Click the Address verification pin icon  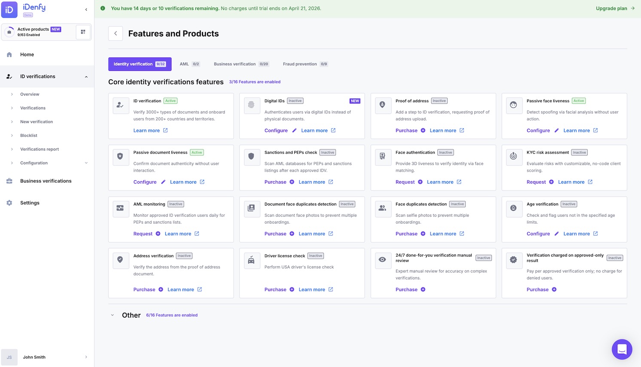(120, 260)
